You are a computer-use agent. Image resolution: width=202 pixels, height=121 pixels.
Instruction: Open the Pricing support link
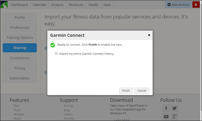pos(68,106)
